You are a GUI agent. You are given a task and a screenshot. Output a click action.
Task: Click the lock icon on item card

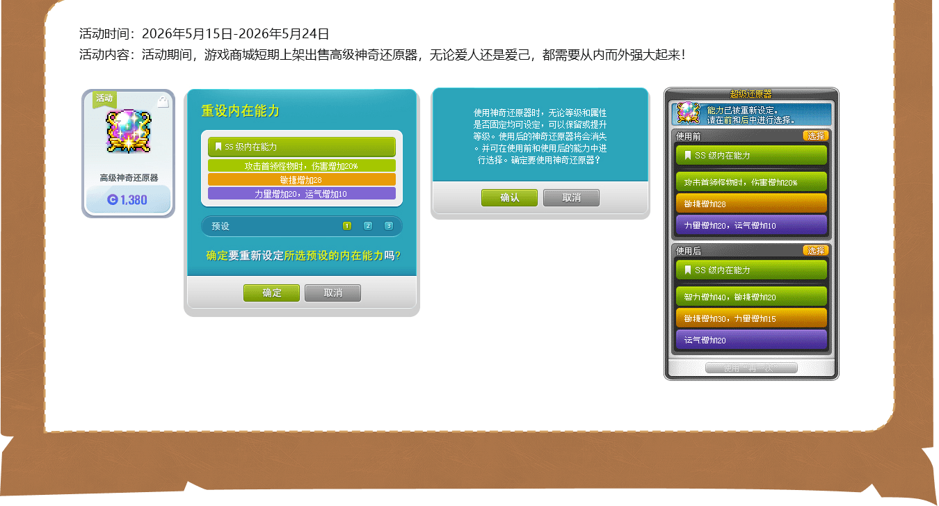point(163,101)
